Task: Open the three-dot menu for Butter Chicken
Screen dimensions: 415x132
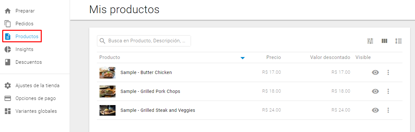Action: [388, 72]
